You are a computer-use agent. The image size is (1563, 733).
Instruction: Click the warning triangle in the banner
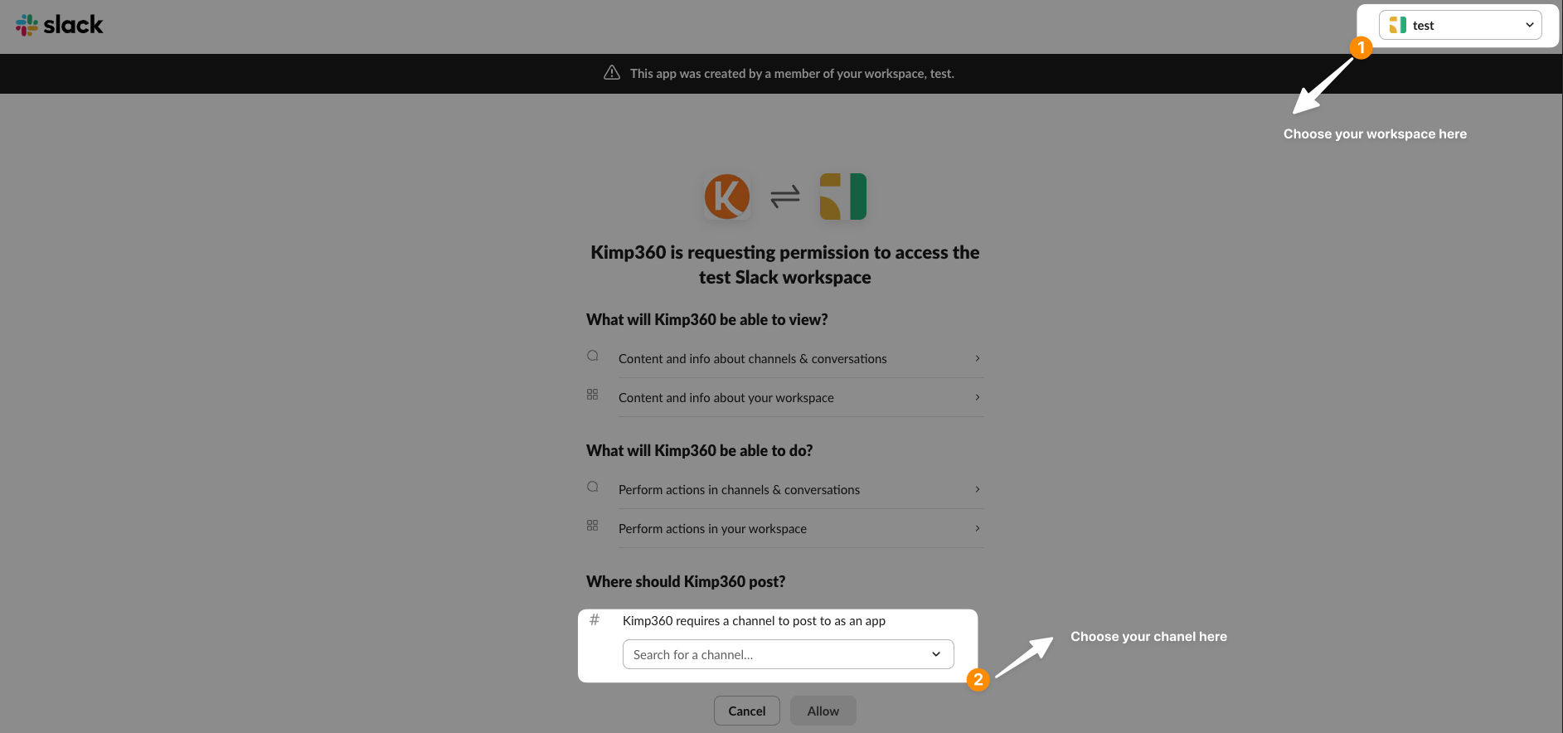click(611, 73)
